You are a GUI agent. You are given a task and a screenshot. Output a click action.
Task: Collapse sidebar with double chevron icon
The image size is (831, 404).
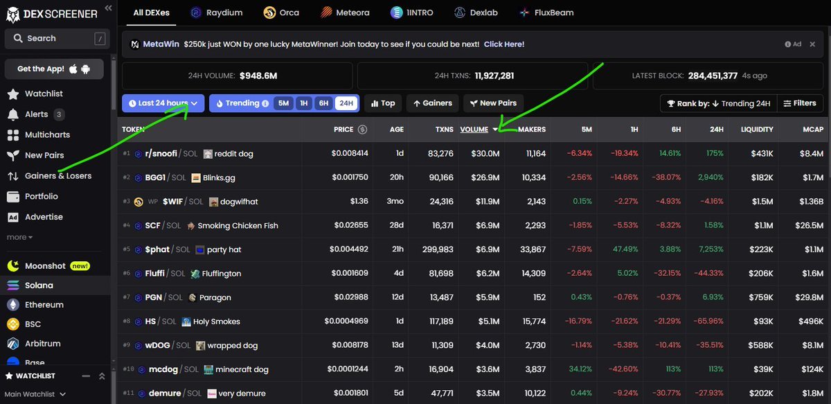pos(108,8)
